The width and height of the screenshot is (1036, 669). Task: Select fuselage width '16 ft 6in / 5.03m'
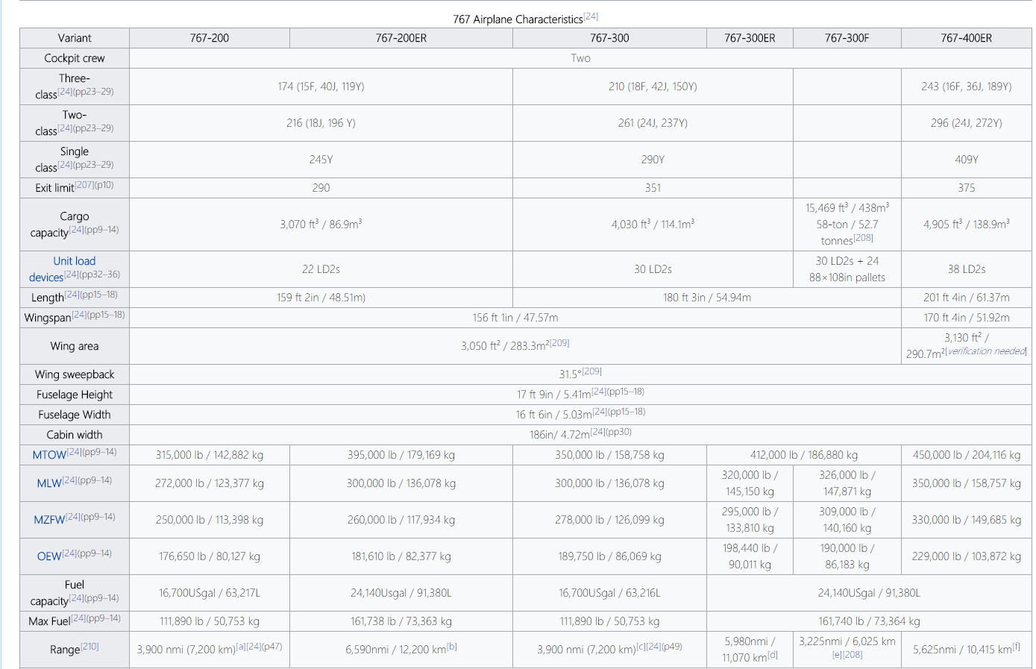[553, 415]
